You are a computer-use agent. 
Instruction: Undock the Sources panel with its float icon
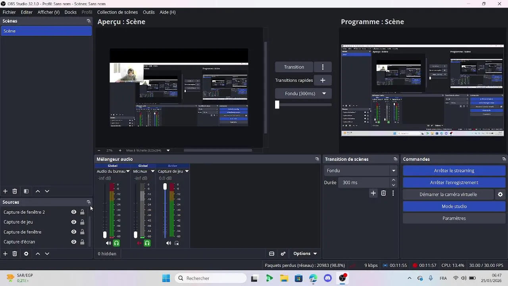coord(89,202)
